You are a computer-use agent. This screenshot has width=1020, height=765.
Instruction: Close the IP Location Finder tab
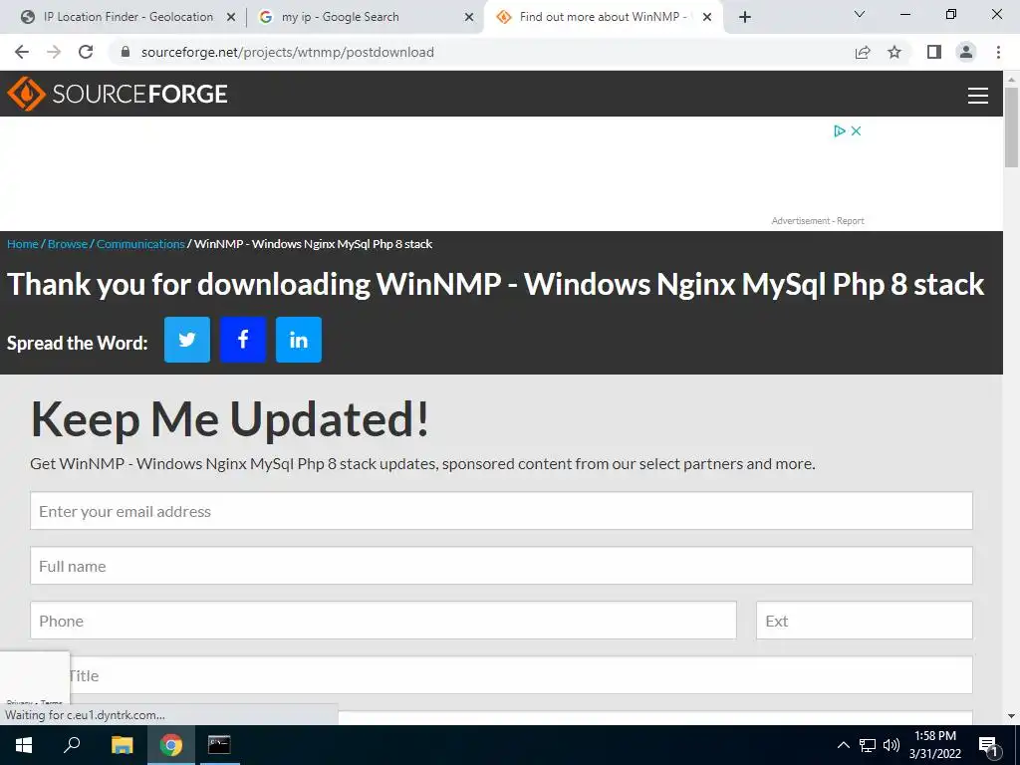230,17
